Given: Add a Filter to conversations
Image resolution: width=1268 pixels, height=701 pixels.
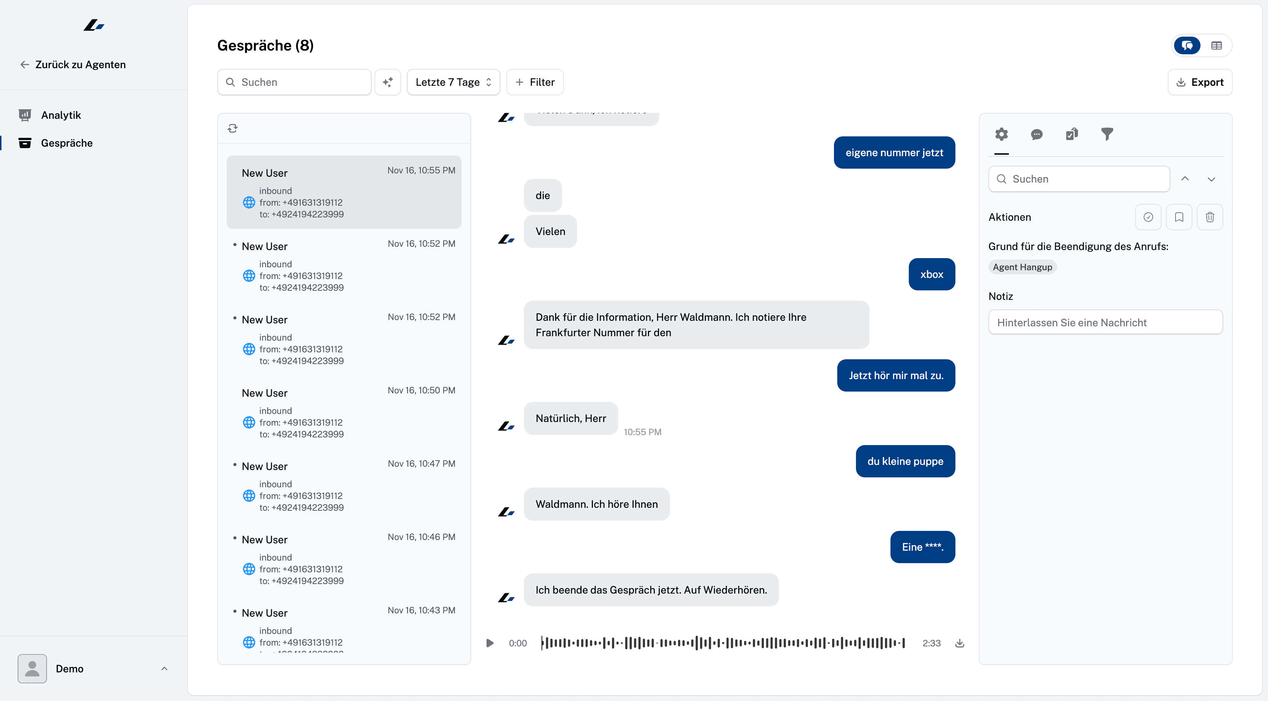Looking at the screenshot, I should (x=535, y=82).
